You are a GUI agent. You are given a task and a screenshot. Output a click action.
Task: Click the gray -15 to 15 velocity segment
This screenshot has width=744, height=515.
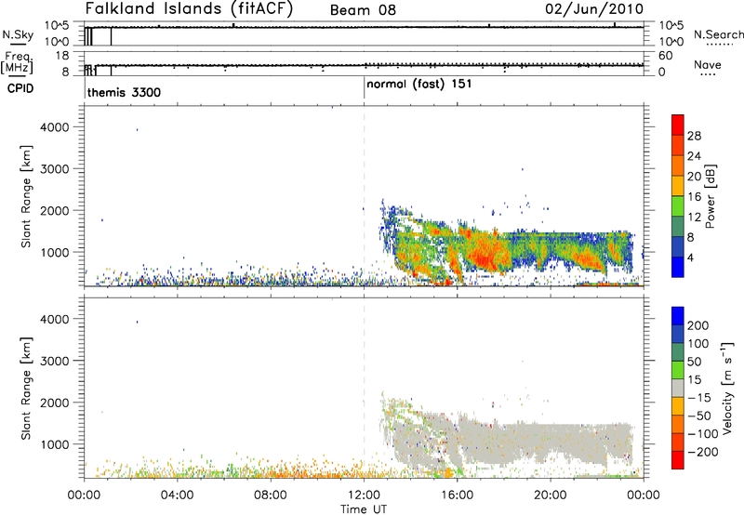[x=678, y=389]
